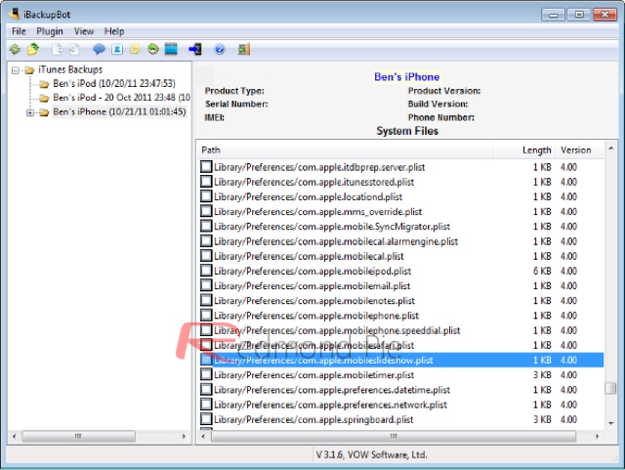Open the blue film strip media icon
This screenshot has height=470, width=625.
pos(171,50)
